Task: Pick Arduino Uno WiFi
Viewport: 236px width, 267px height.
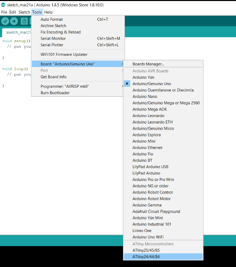Action: [x=163, y=237]
